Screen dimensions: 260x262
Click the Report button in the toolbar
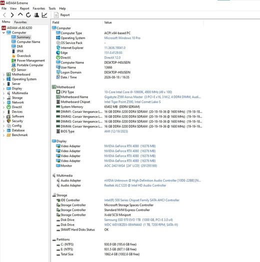62,15
